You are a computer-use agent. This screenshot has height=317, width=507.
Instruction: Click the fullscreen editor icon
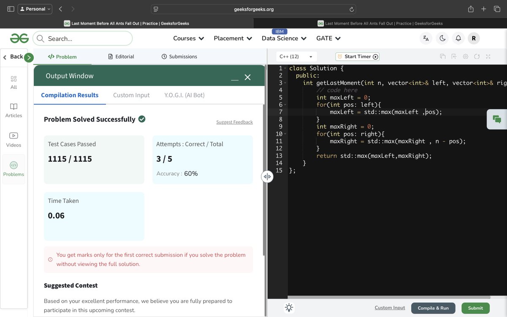point(488,57)
